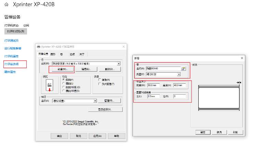Switch to the 选项 tab
The image size is (274, 154).
72,54
